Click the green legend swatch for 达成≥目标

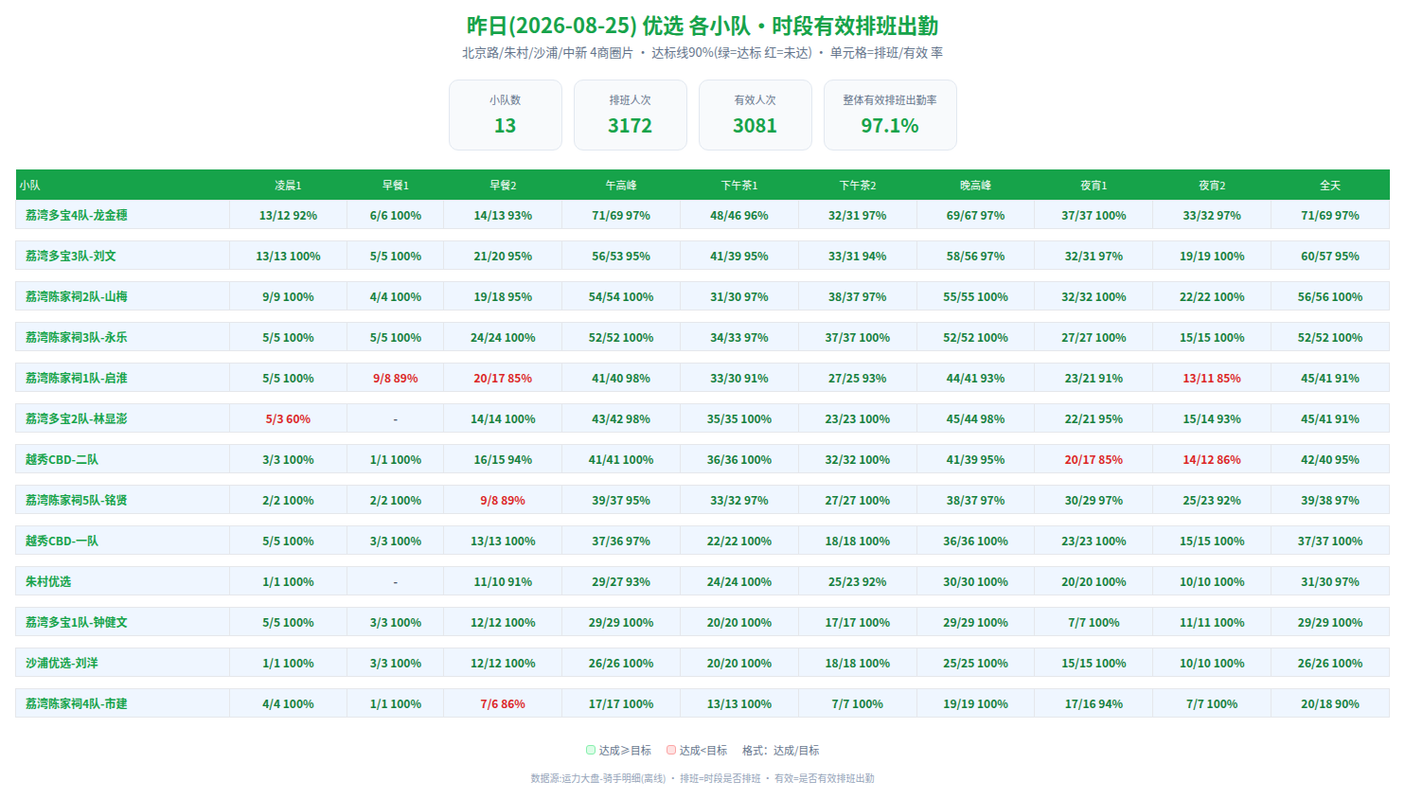[x=591, y=750]
